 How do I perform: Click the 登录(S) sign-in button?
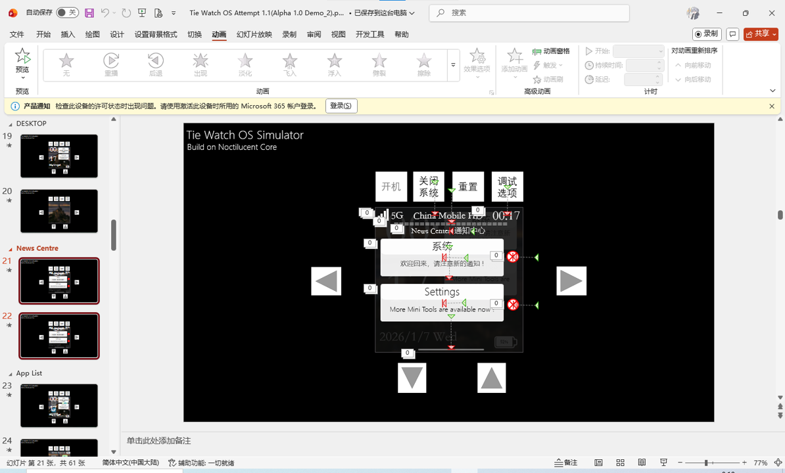(341, 106)
